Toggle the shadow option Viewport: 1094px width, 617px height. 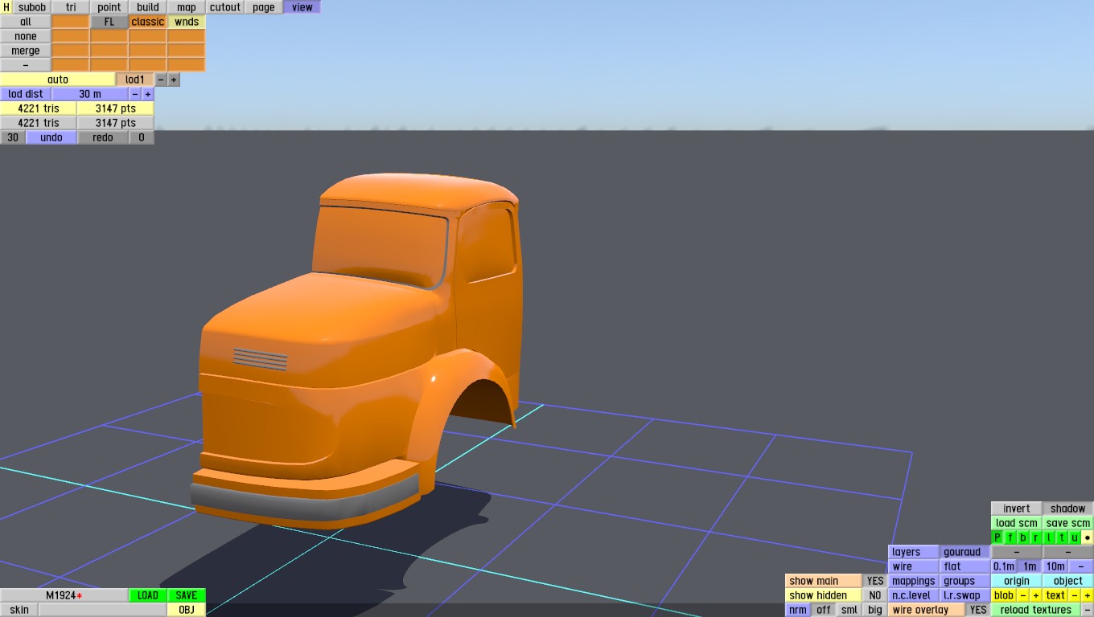(1068, 509)
